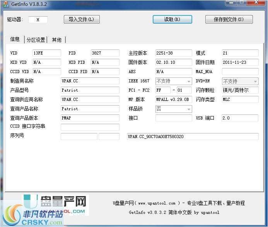This screenshot has height=227, width=268.
Task: Click the CCID VID field
Action: pyautogui.click(x=47, y=72)
